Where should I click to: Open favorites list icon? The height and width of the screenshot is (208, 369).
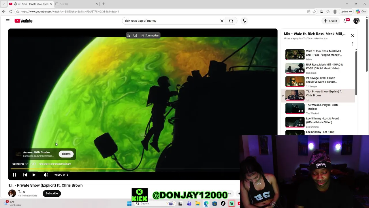tap(328, 12)
